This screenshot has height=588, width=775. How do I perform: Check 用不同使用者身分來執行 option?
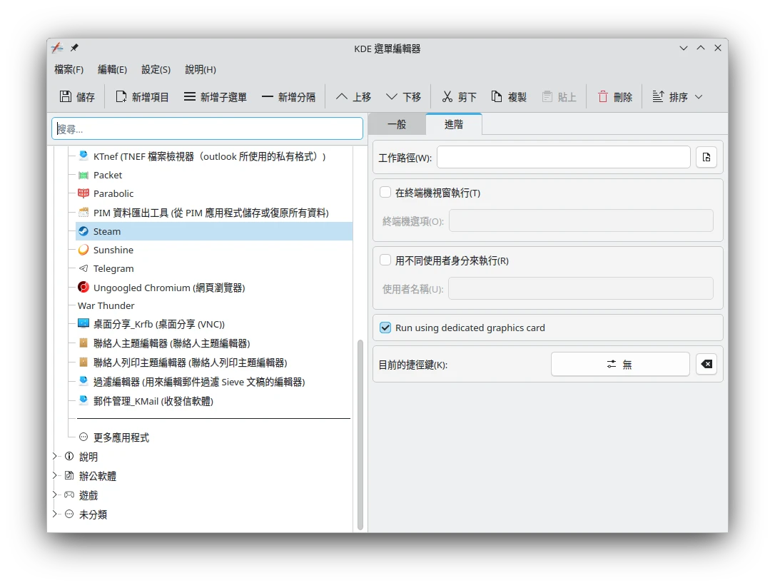(x=385, y=260)
